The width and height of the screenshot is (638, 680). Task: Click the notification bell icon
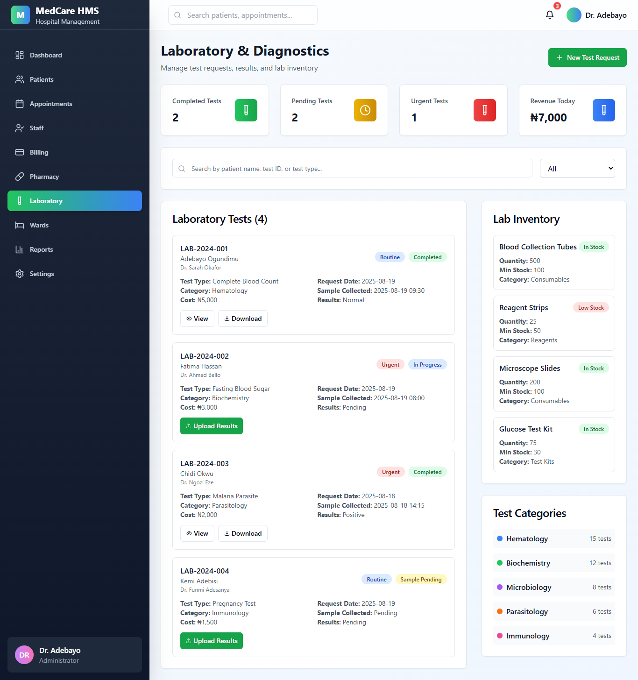click(550, 15)
